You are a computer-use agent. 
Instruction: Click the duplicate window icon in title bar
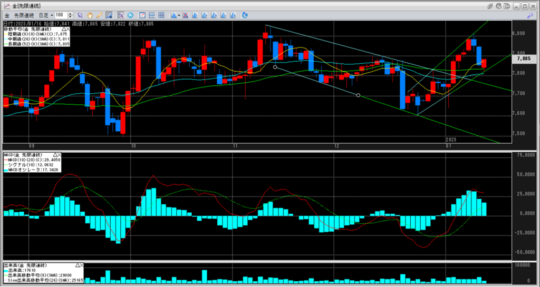[507, 6]
